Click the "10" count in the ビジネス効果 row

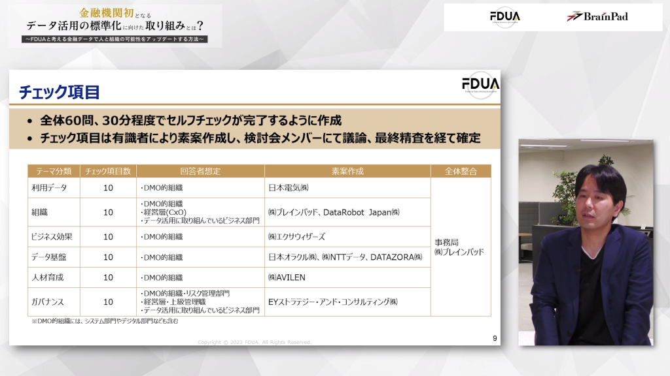pos(108,236)
